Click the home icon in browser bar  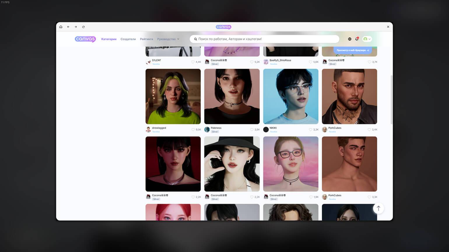point(61,27)
